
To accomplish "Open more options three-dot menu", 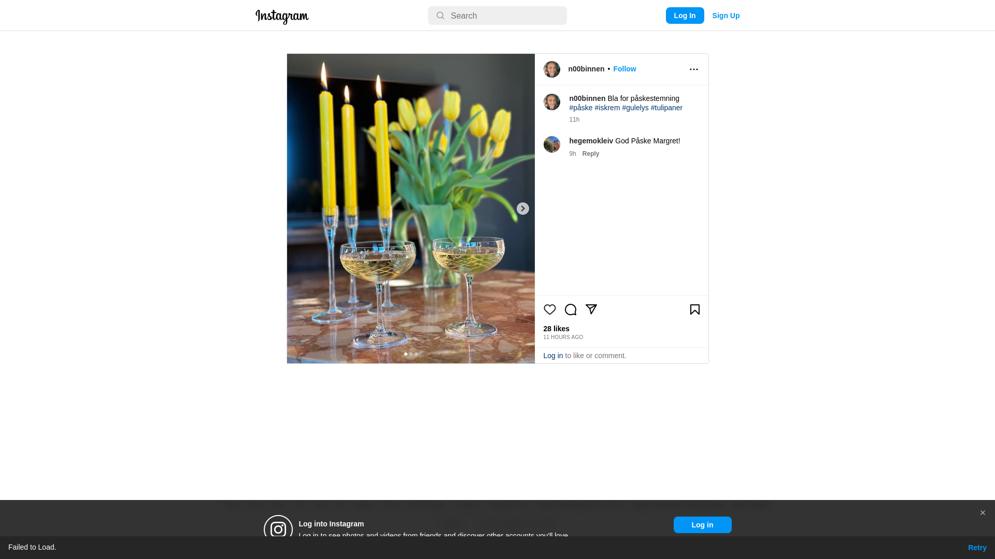I will coord(693,69).
